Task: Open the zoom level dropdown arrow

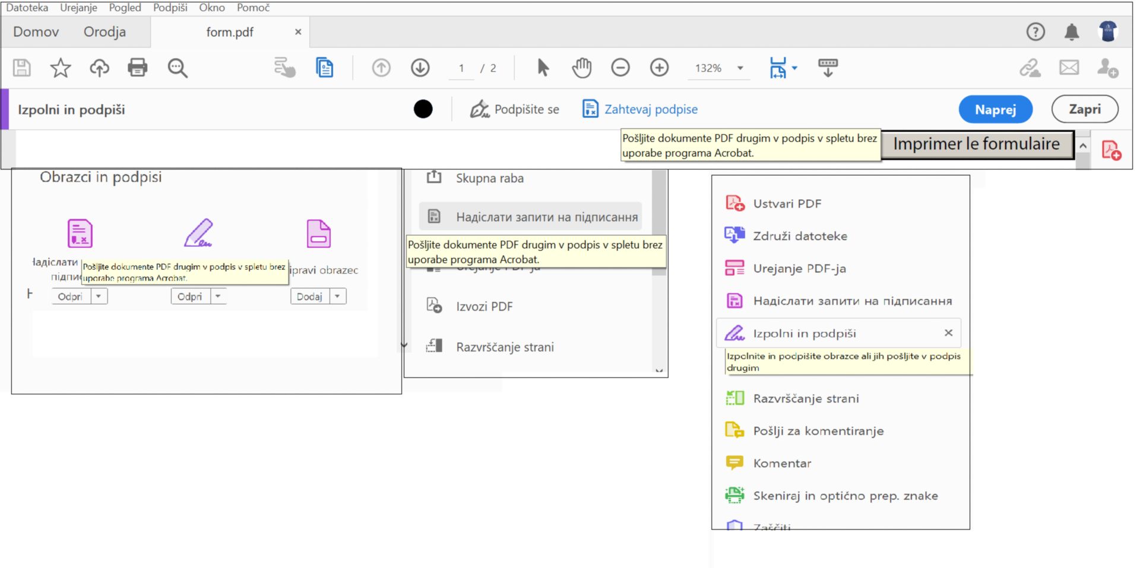Action: click(x=740, y=68)
